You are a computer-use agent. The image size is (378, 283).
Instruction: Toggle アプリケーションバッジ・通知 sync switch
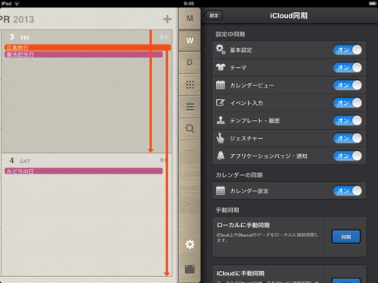tap(348, 155)
